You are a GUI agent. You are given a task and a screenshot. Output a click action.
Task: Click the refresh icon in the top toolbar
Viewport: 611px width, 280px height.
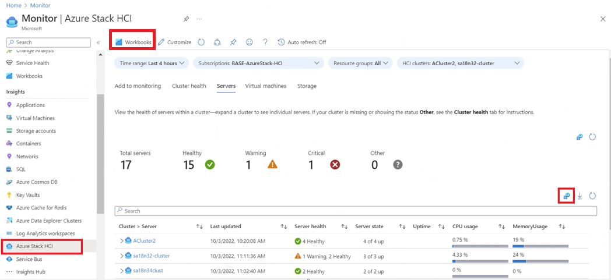[201, 42]
